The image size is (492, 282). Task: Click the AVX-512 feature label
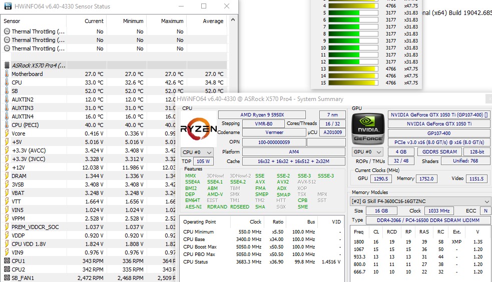tap(306, 181)
